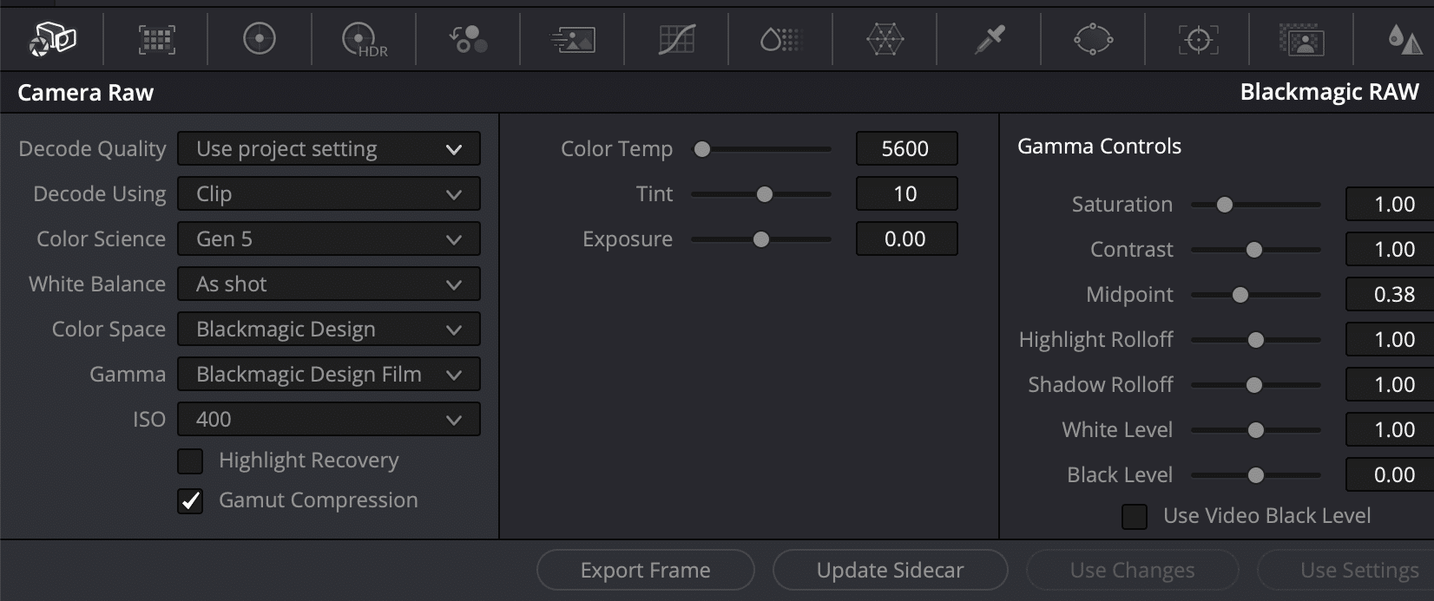Click the Export Frame button
The height and width of the screenshot is (601, 1434).
click(645, 570)
